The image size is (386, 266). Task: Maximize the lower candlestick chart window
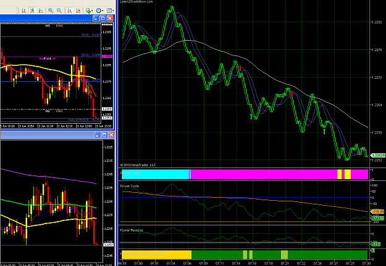coord(104,135)
